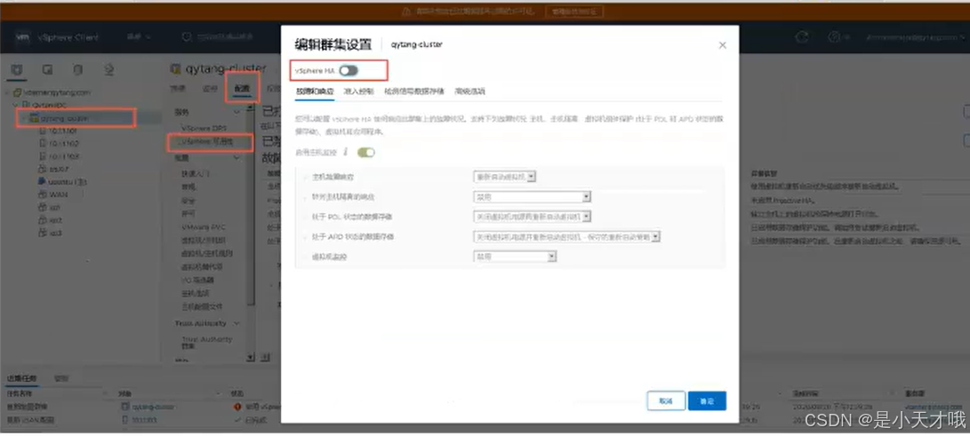Open the 虚拟机监控 dropdown
This screenshot has width=970, height=436.
coord(515,257)
